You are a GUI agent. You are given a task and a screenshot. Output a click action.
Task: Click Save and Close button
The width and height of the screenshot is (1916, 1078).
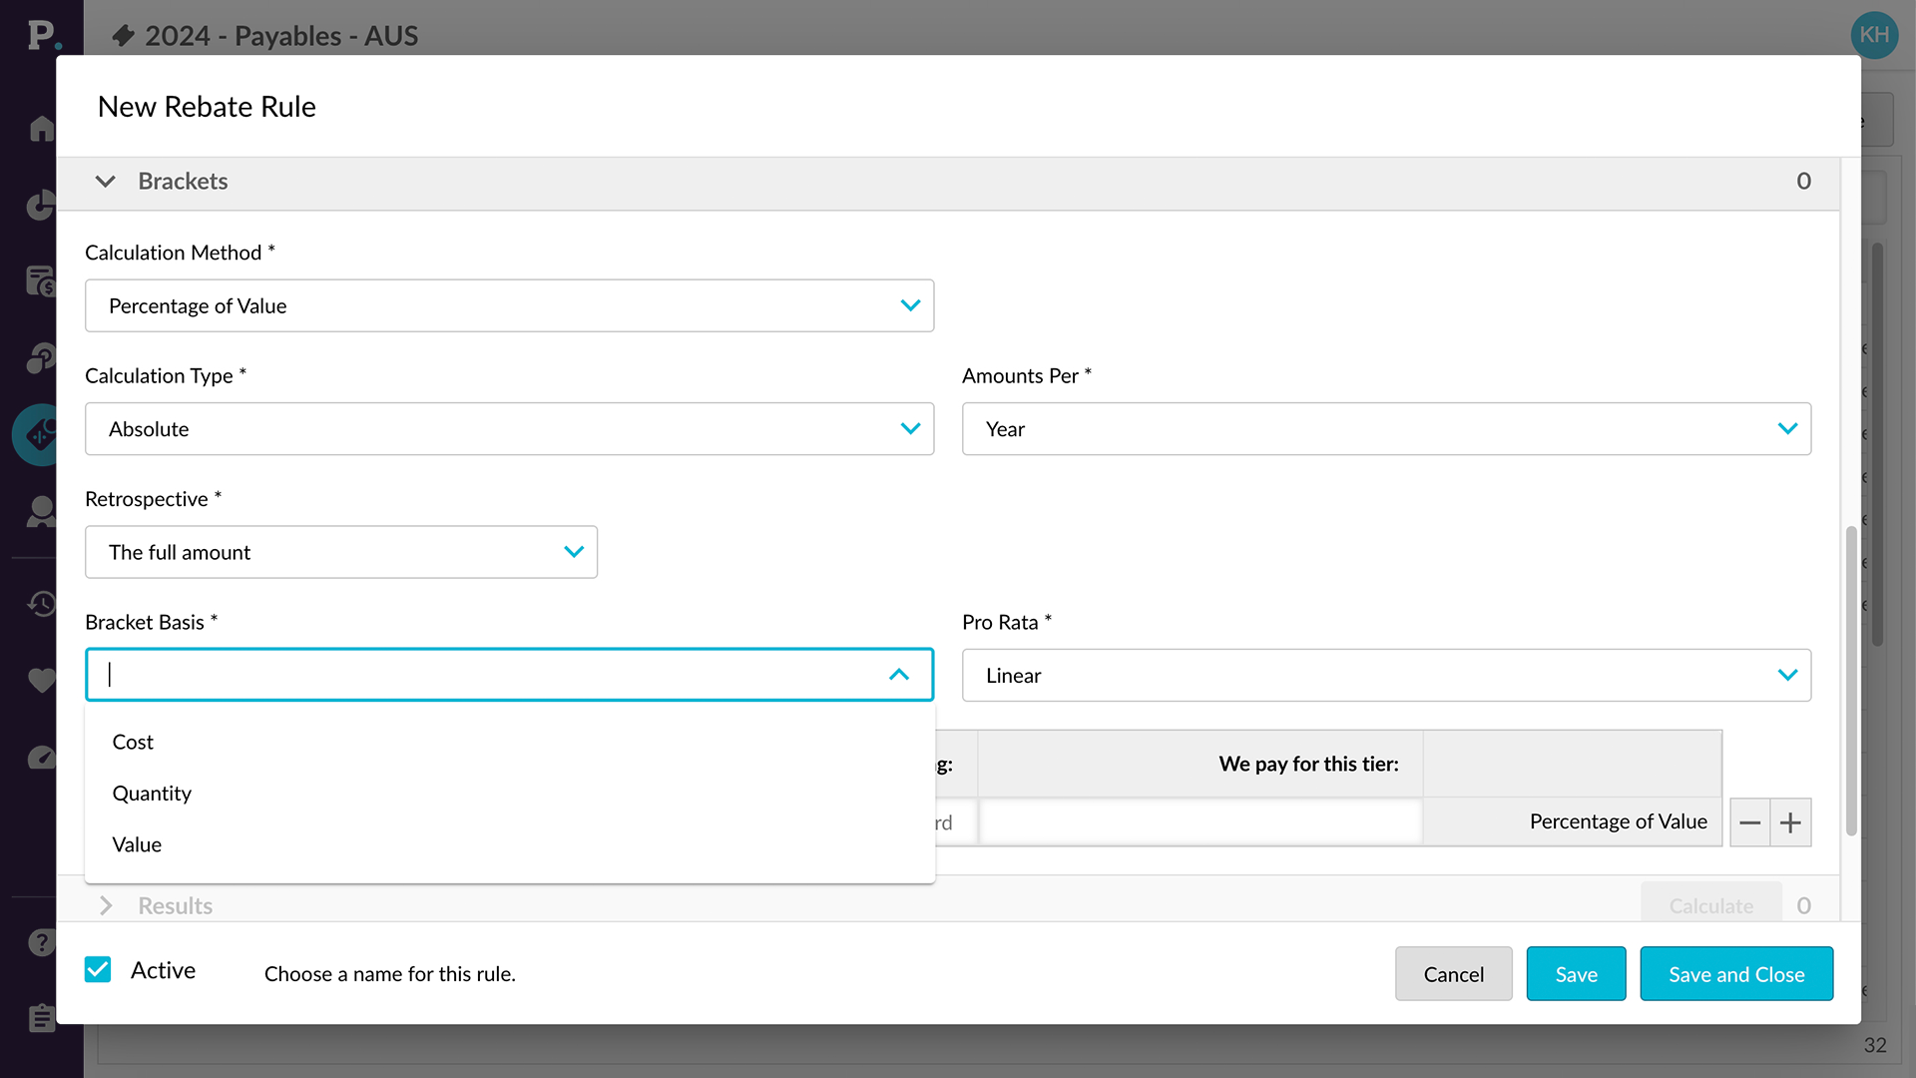(x=1735, y=974)
